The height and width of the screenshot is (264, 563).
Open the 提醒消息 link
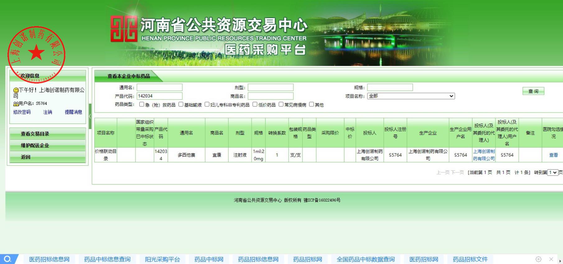pos(73,112)
